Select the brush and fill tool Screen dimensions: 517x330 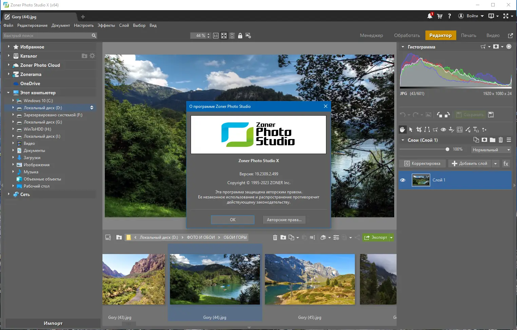point(468,130)
